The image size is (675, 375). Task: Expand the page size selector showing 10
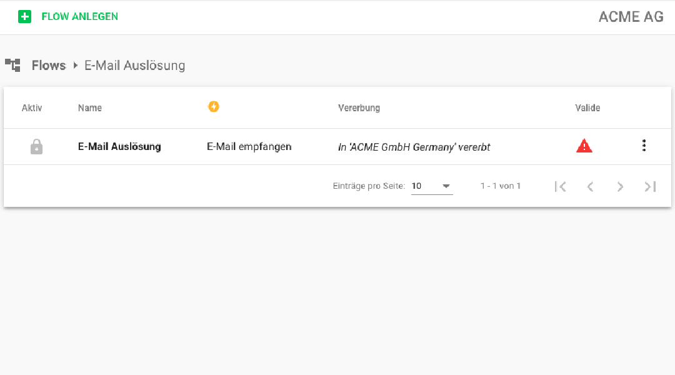pyautogui.click(x=431, y=186)
